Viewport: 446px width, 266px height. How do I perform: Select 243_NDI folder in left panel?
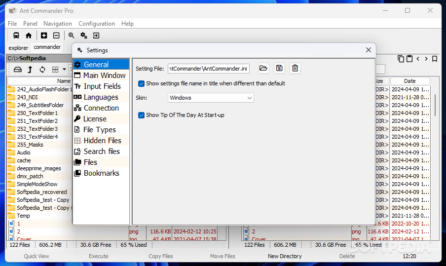click(x=27, y=97)
